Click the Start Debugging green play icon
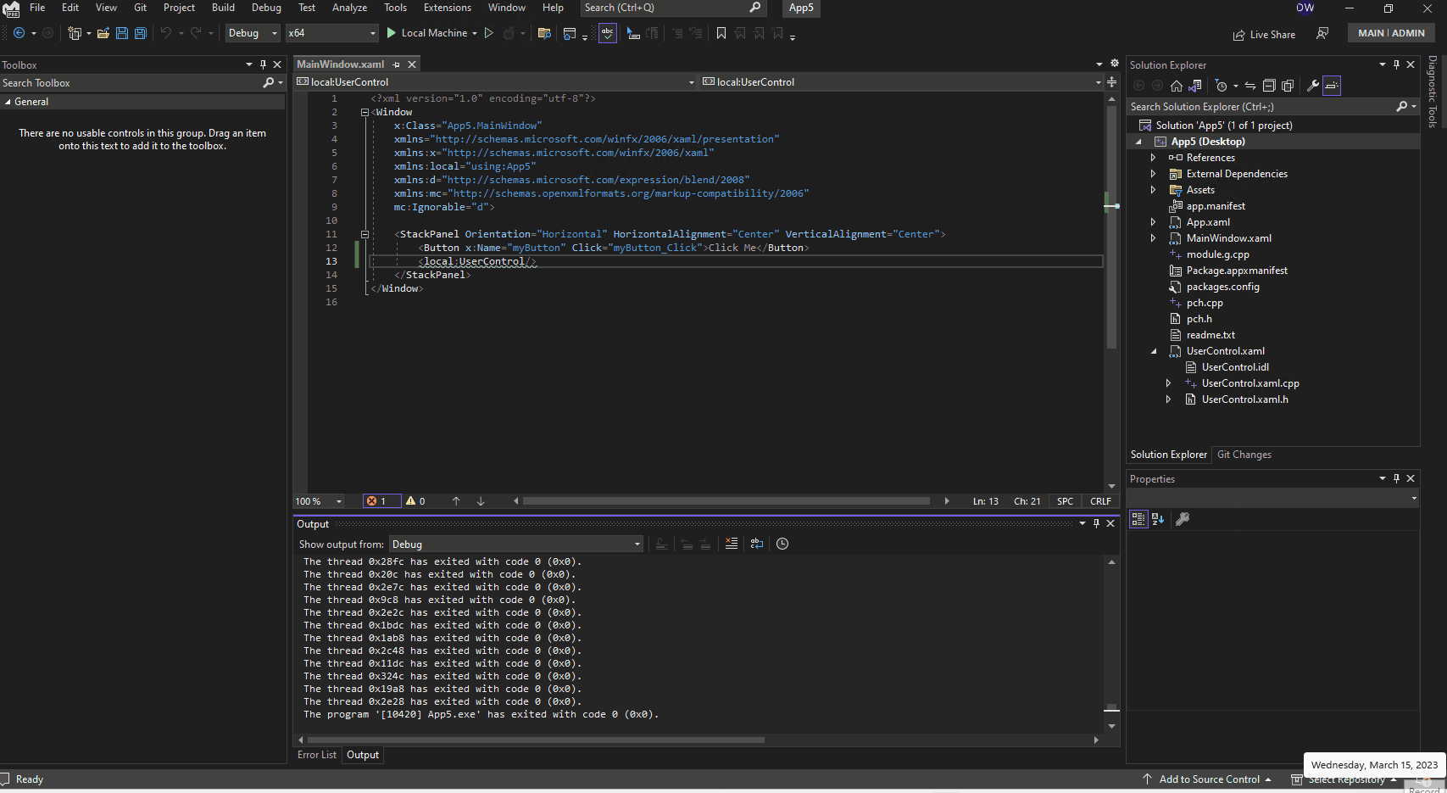This screenshot has height=793, width=1447. click(x=391, y=33)
